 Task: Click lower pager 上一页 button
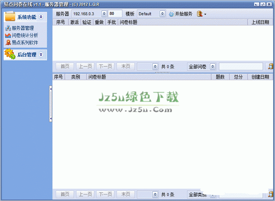pyautogui.click(x=85, y=194)
